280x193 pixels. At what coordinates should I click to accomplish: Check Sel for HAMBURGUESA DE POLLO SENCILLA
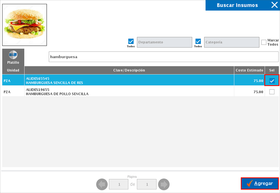[271, 91]
